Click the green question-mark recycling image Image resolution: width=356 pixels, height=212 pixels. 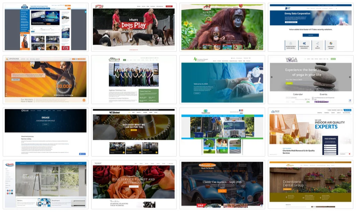[x=209, y=146]
